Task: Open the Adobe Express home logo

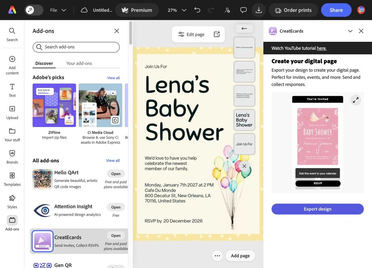Action: 12,10
